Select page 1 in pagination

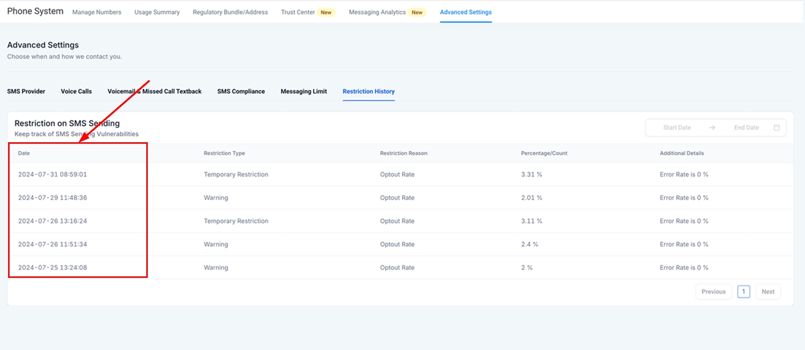pos(743,291)
